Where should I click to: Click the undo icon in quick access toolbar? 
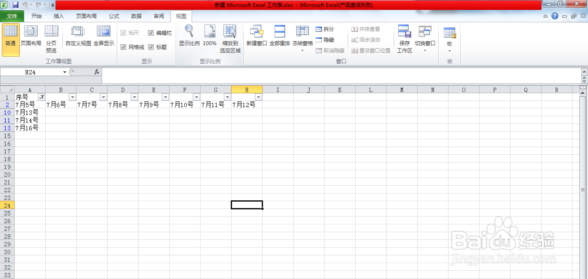pos(25,5)
